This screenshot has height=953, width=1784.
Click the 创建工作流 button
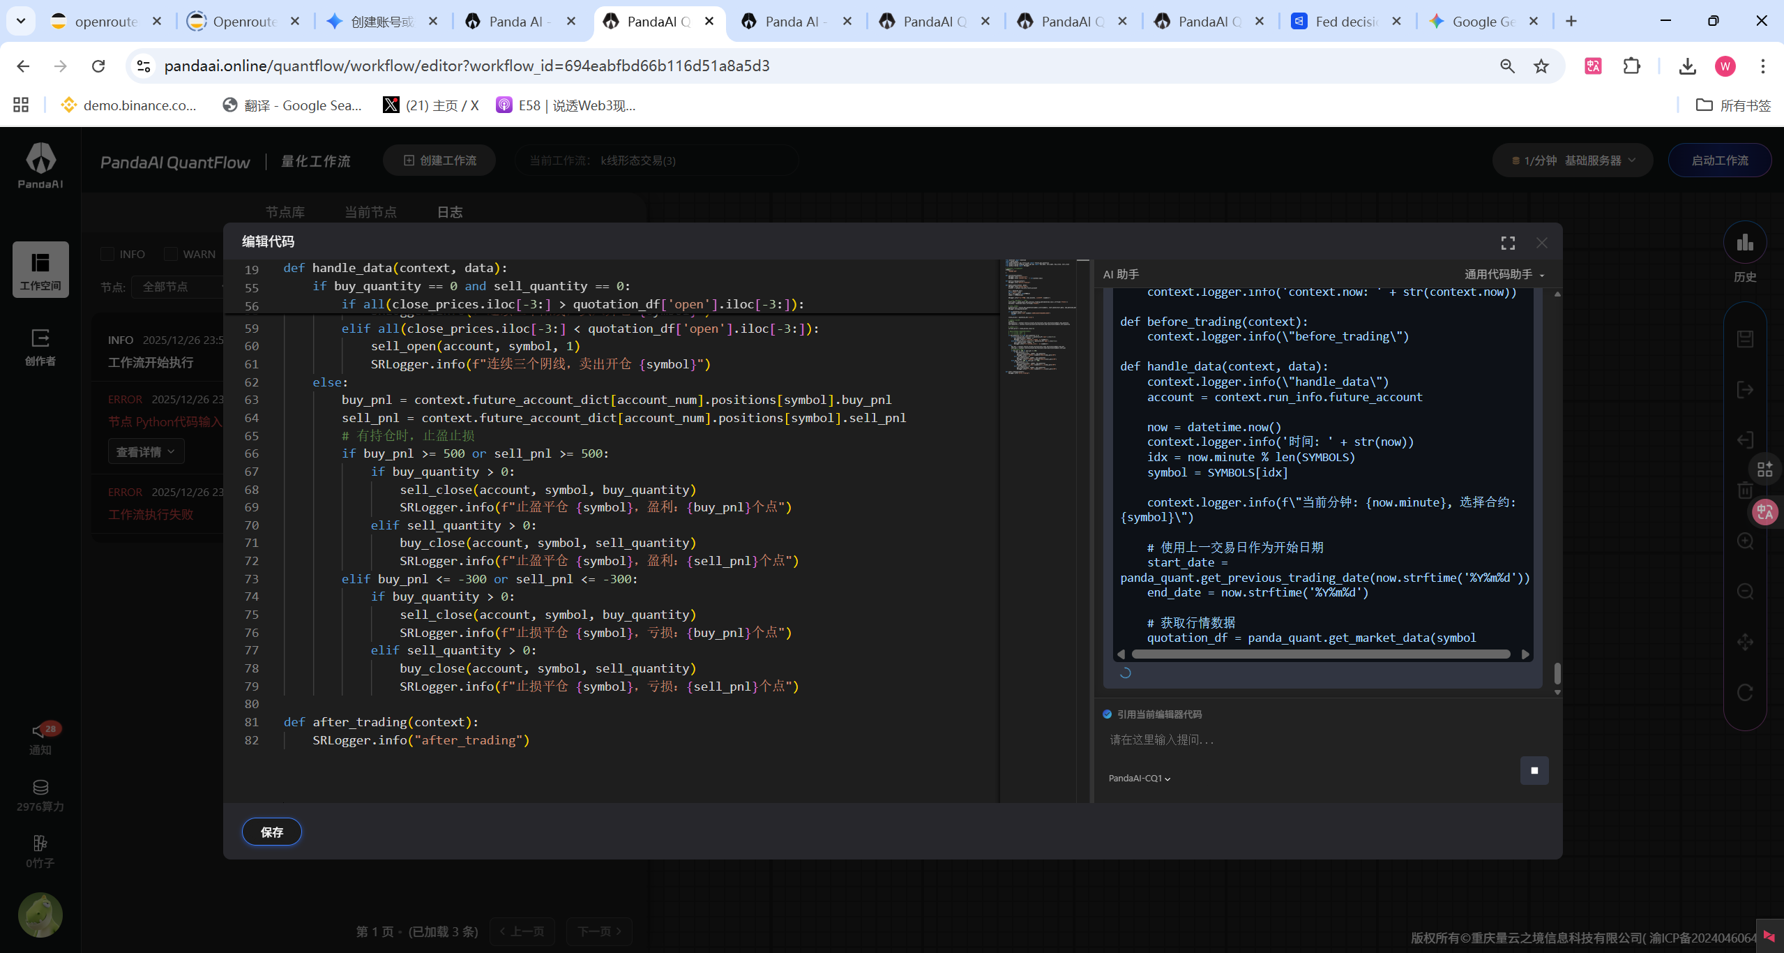point(439,160)
